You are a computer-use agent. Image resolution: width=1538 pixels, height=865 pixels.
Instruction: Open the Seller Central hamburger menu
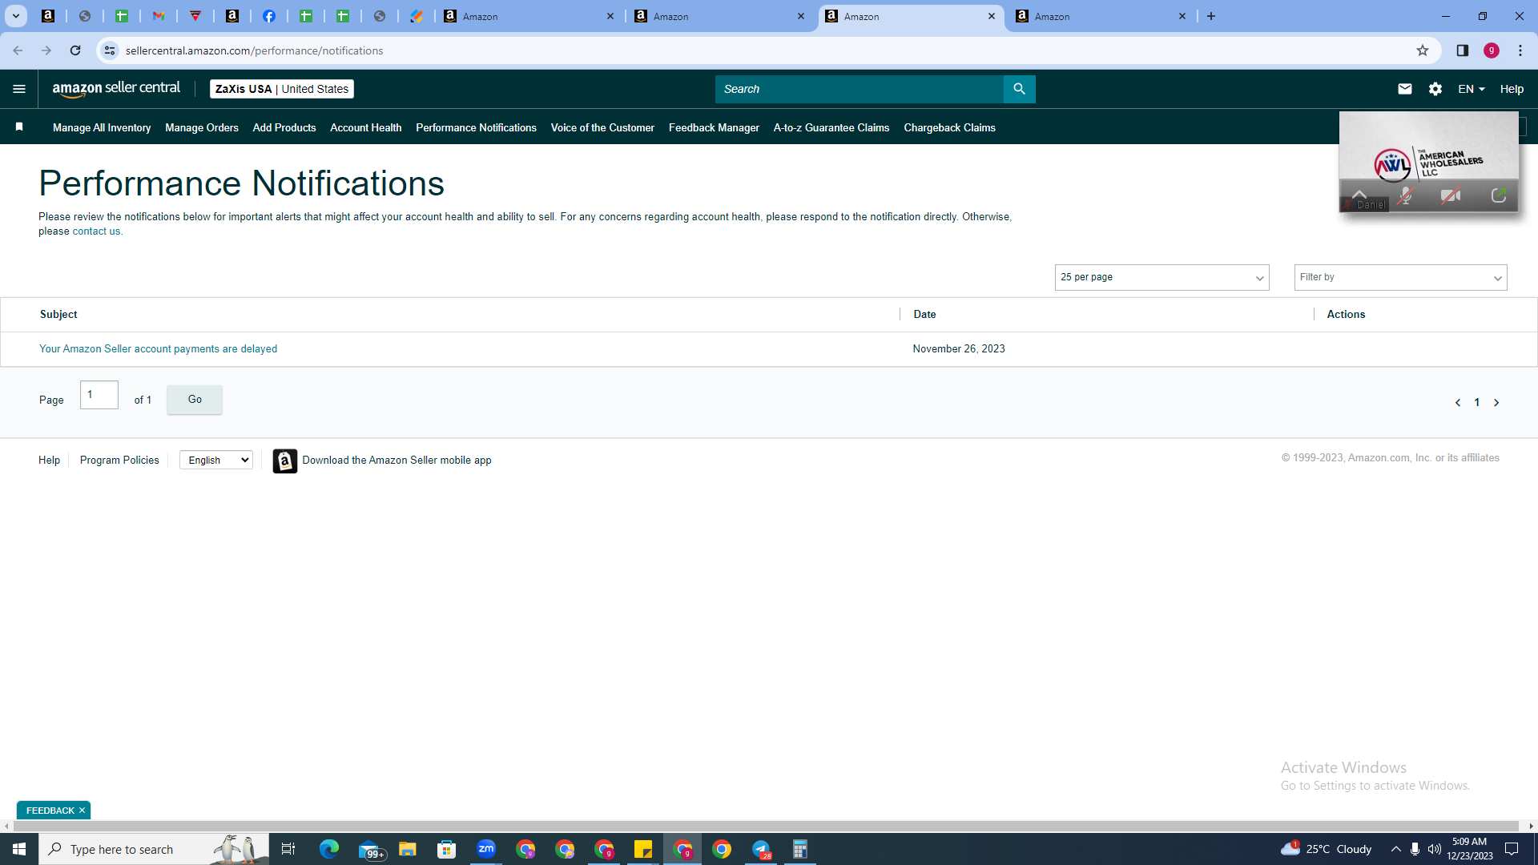19,89
